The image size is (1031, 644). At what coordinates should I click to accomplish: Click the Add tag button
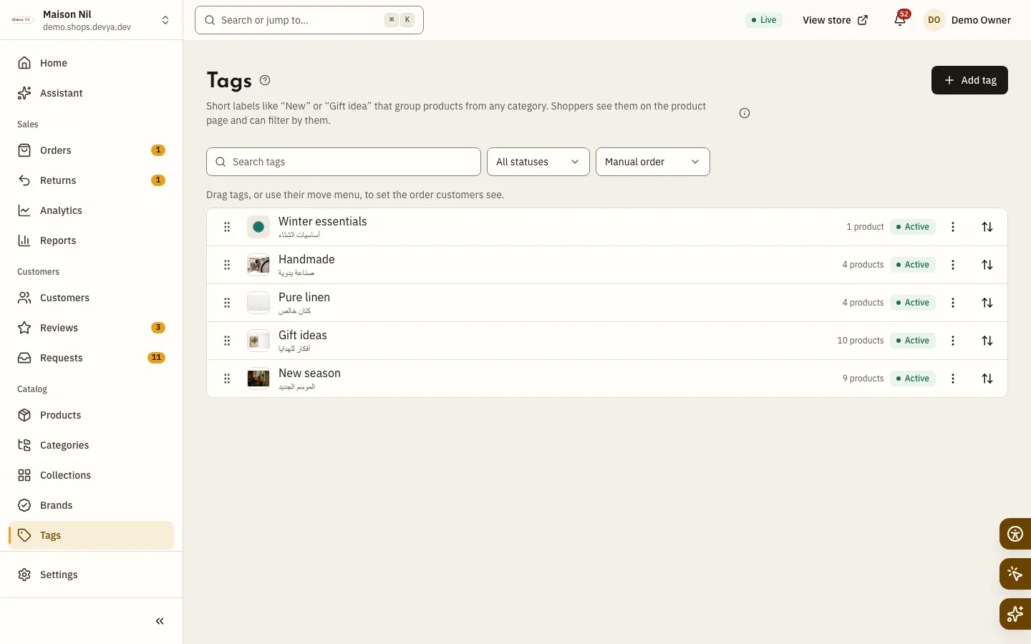969,80
